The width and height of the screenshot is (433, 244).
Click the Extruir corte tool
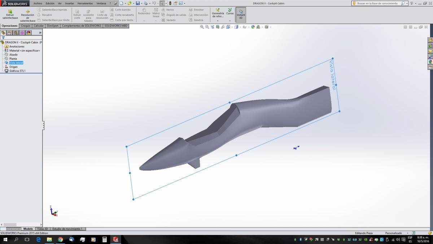click(77, 14)
